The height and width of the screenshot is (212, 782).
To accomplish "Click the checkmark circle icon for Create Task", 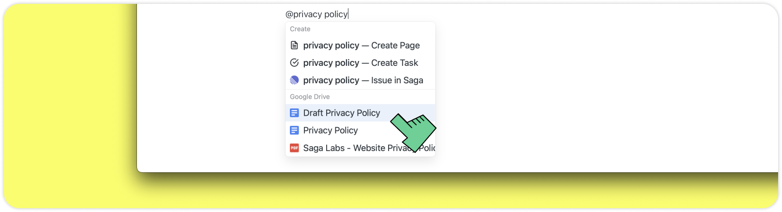I will pos(294,63).
